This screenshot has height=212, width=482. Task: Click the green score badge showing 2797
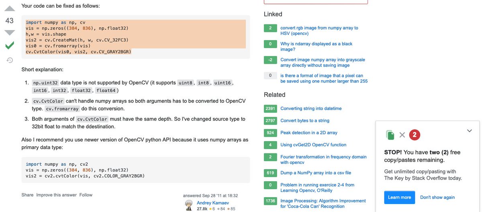270,121
